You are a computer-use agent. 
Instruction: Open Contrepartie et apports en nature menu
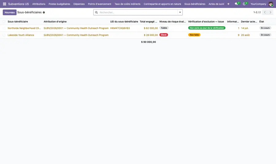(162, 4)
